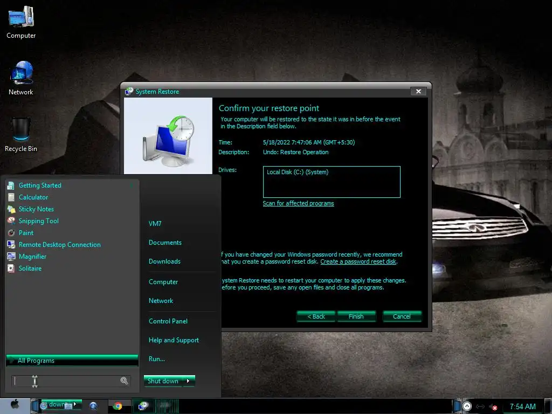Open the Recycle Bin desktop icon
Screen dimensions: 552x414
coord(21,135)
